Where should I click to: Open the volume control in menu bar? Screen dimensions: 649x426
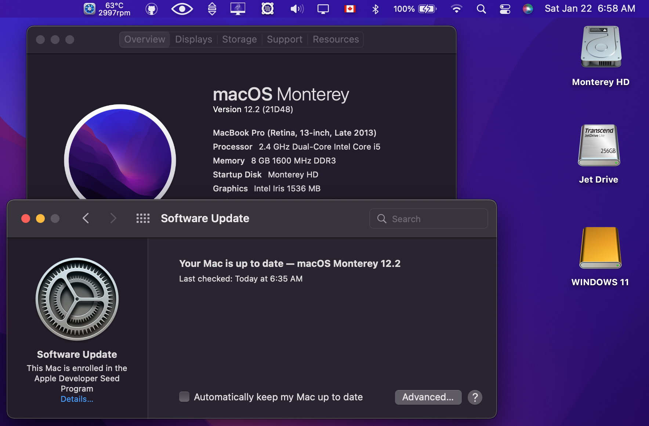pos(297,9)
